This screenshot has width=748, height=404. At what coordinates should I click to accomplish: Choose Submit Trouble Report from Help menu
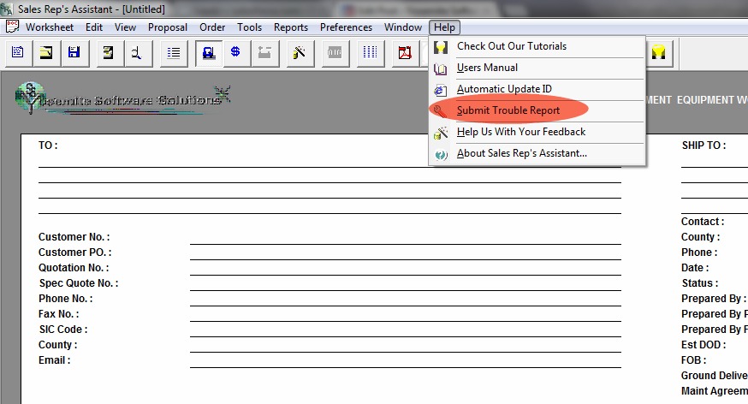click(508, 110)
